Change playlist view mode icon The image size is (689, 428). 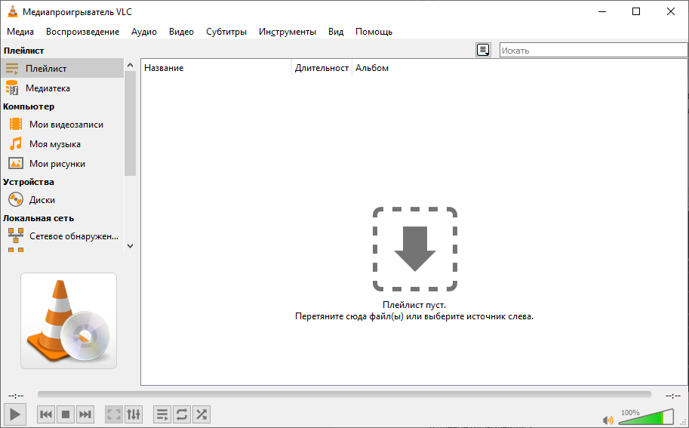tap(483, 50)
